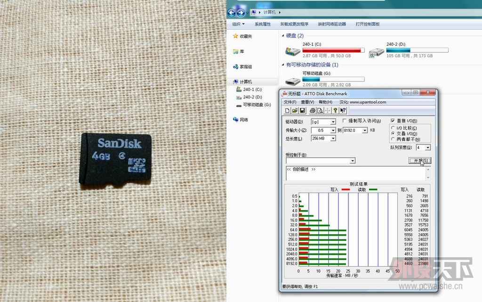Open the 帮助(H) menu in ATTO
The width and height of the screenshot is (482, 302).
pos(326,102)
